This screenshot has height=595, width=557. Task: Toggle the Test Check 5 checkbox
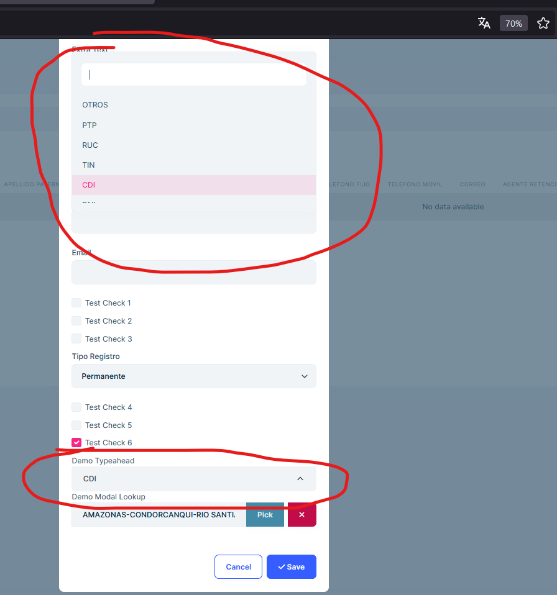pos(76,425)
